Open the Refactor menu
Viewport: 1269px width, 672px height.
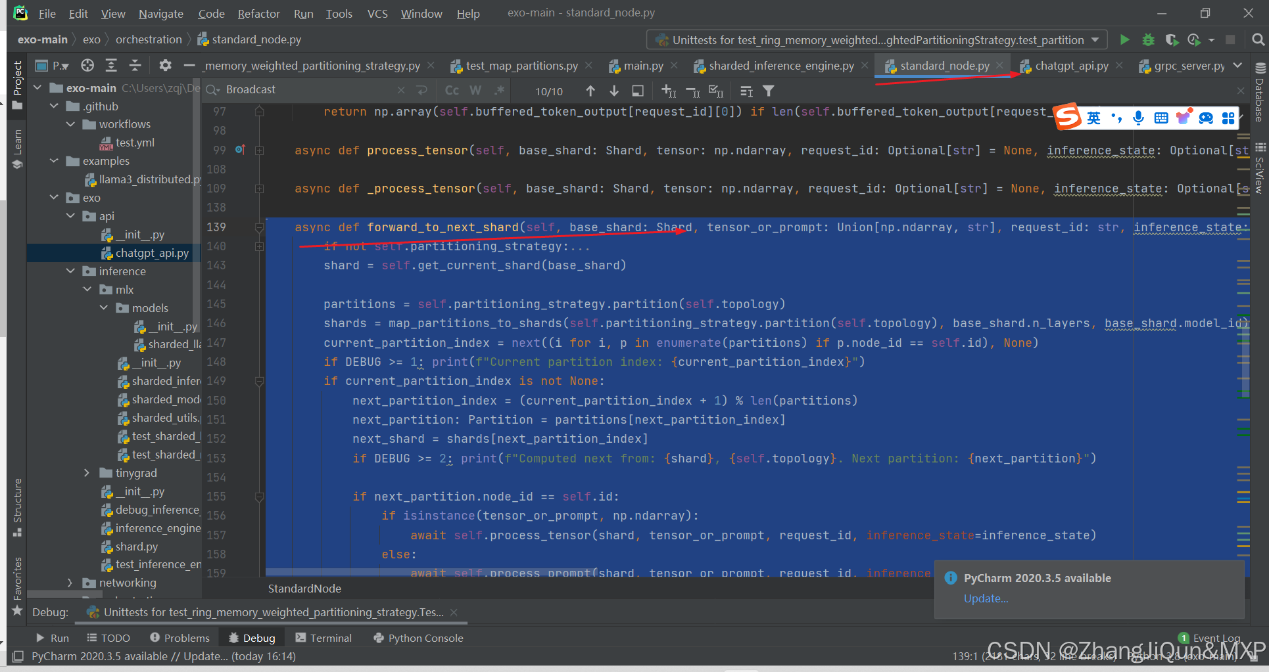[x=258, y=14]
